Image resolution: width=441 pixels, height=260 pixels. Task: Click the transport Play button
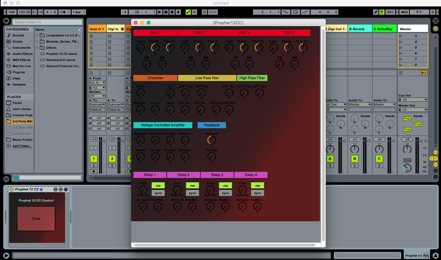(160, 12)
